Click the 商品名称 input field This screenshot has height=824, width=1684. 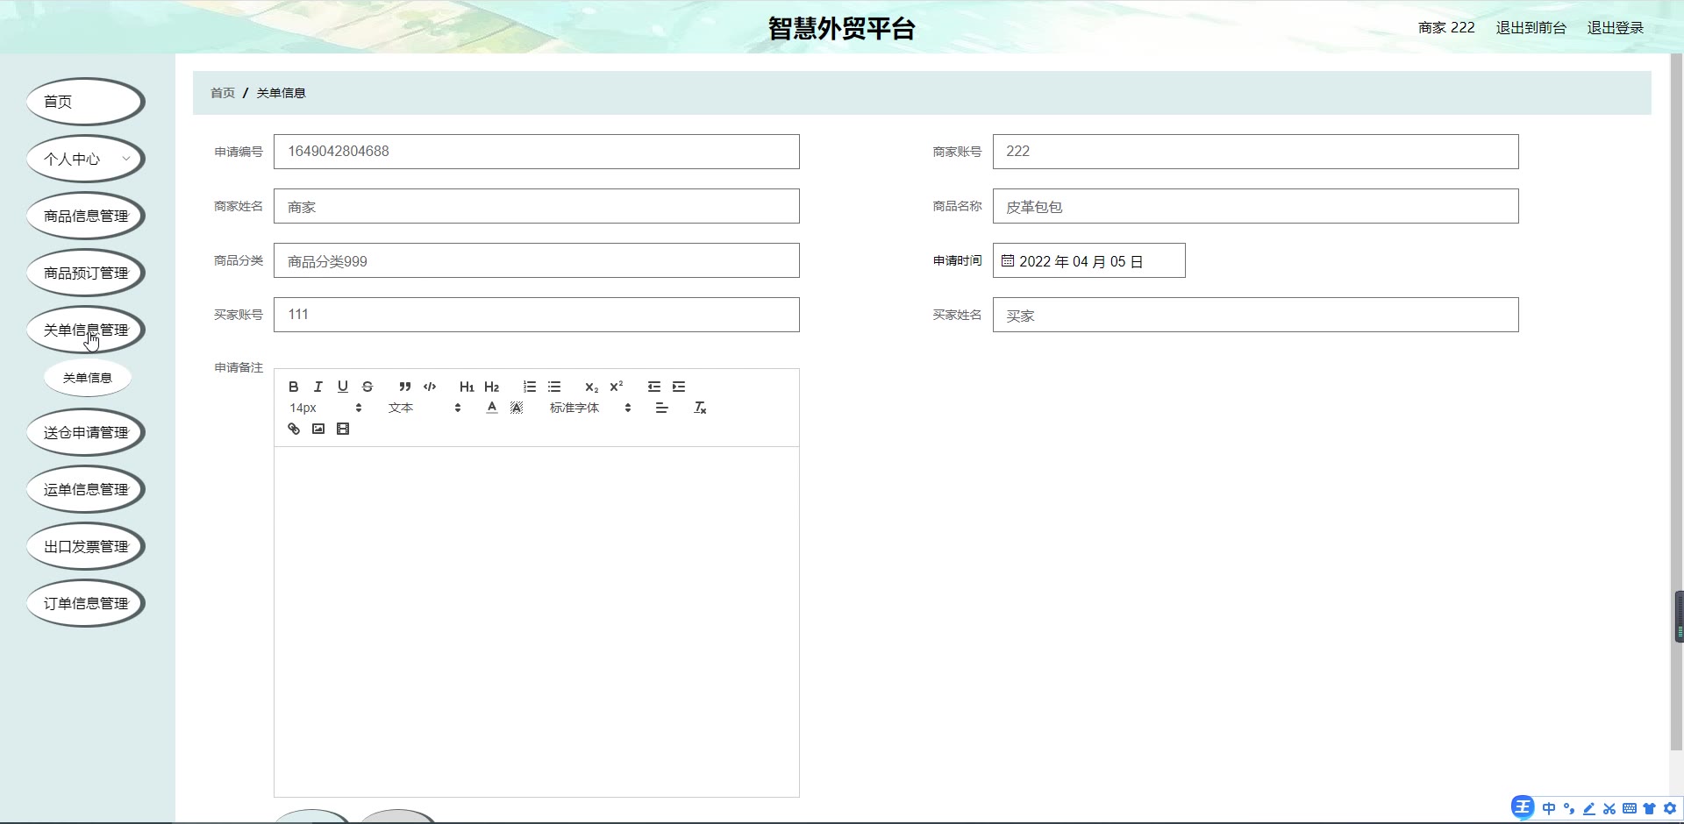pos(1256,206)
